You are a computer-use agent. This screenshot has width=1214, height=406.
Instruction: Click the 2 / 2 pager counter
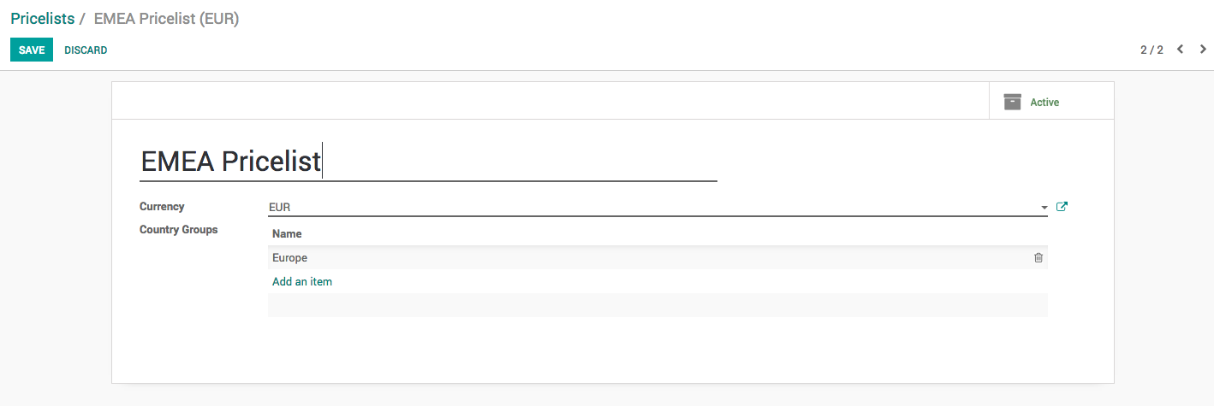[1152, 50]
